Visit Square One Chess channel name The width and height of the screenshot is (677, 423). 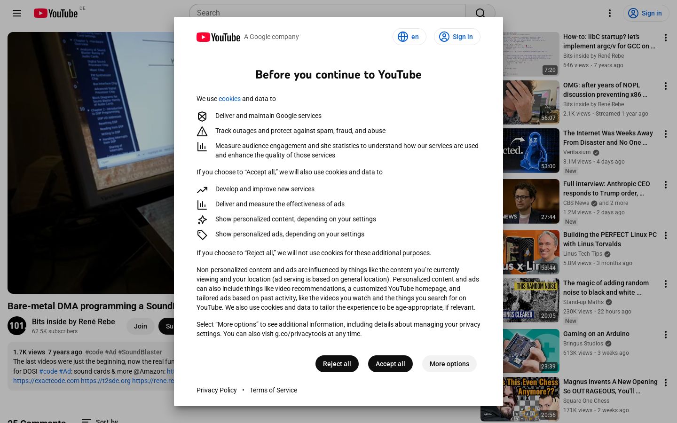(586, 401)
